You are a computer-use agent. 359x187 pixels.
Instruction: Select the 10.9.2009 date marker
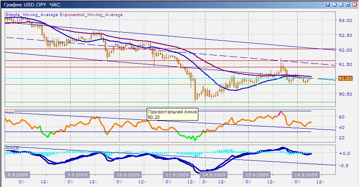(128, 175)
